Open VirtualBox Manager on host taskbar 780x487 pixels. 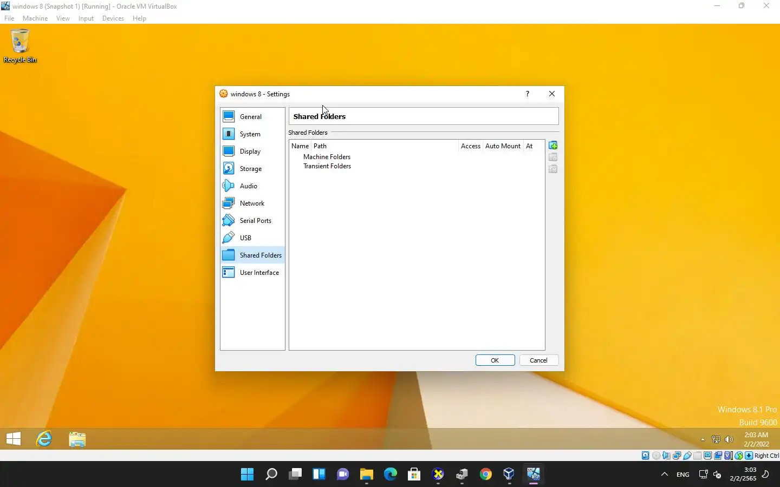click(x=510, y=475)
